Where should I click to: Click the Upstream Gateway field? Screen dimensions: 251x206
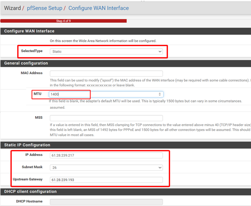coord(106,180)
